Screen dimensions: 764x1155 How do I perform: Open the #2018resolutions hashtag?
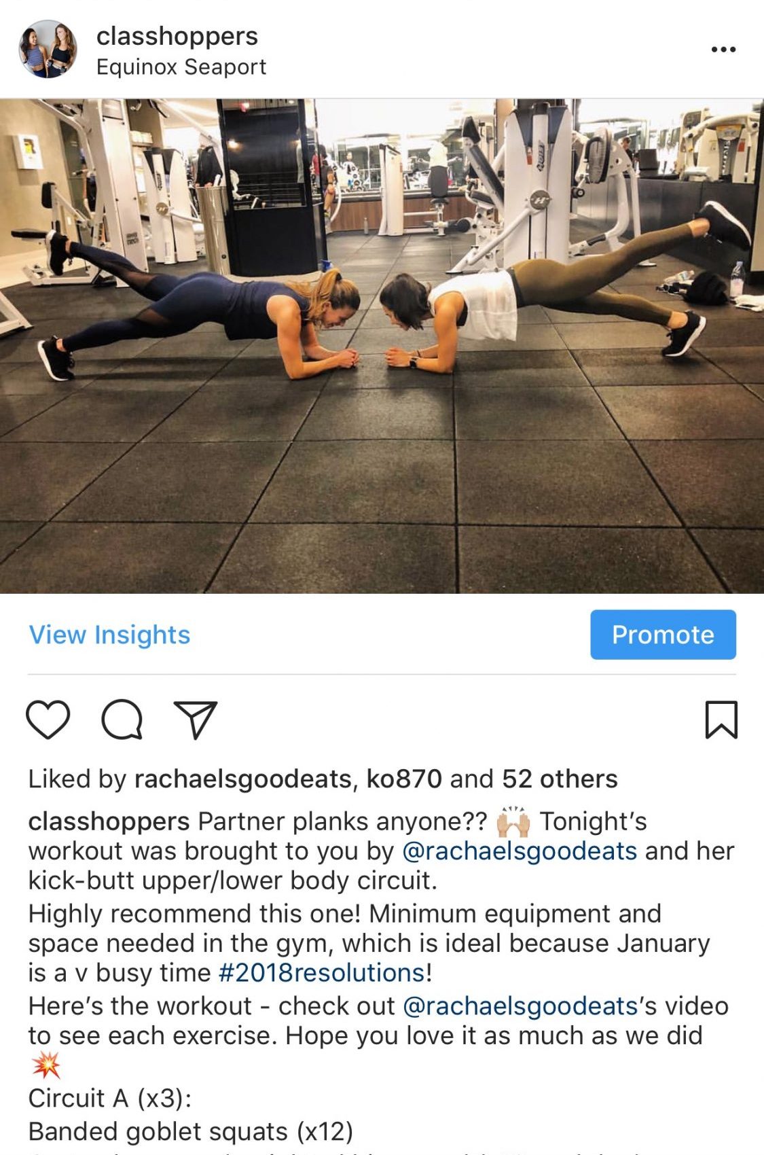coord(322,972)
